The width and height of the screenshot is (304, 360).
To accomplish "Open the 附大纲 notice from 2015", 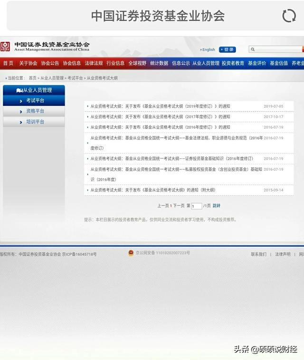I will (x=153, y=190).
